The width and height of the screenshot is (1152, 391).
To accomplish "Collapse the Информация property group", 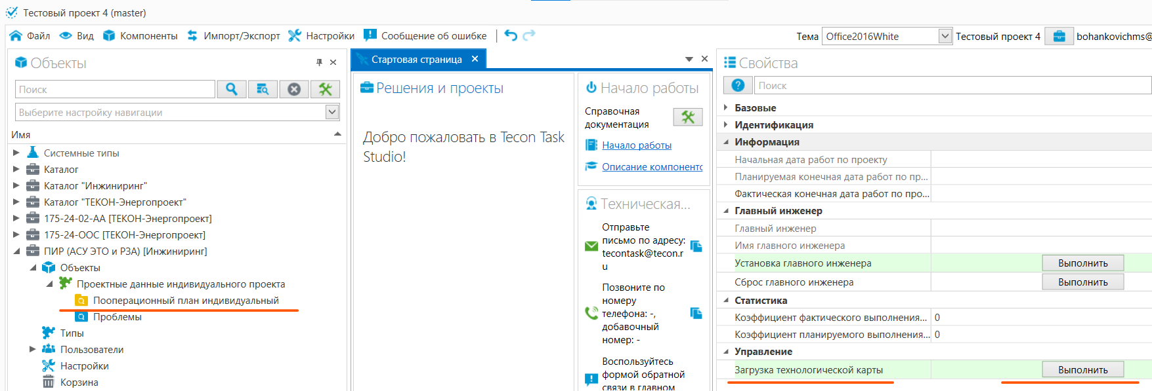I will tap(726, 141).
